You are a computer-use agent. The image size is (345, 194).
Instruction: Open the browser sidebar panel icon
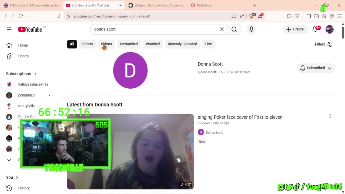point(309,16)
